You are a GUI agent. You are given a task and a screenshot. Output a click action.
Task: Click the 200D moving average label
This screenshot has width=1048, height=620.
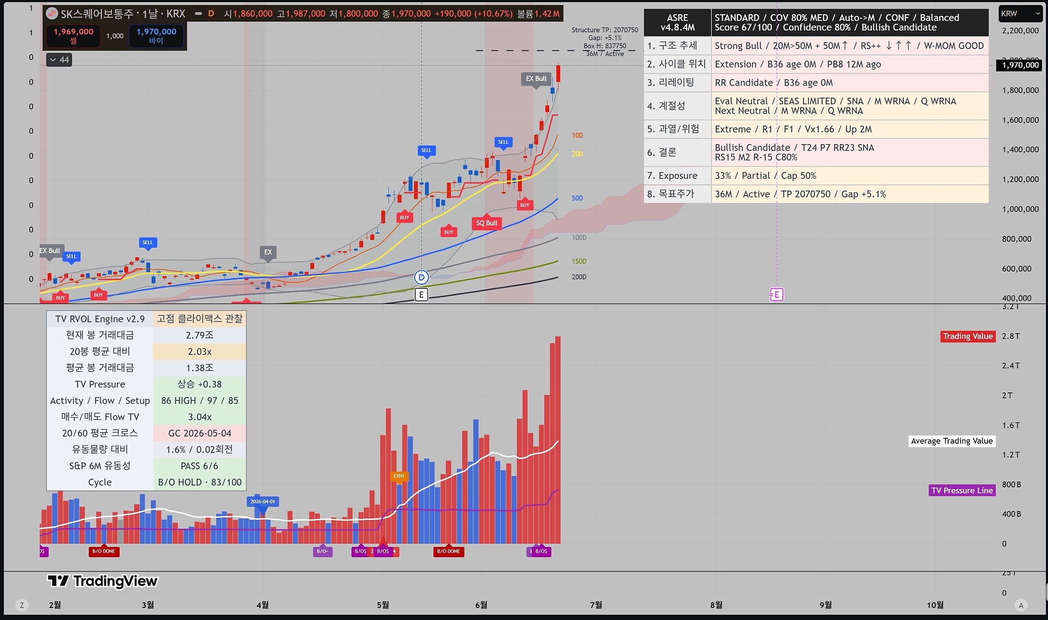[579, 277]
